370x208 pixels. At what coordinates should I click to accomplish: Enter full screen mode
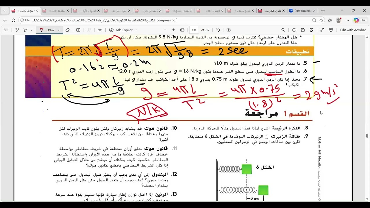322,30
